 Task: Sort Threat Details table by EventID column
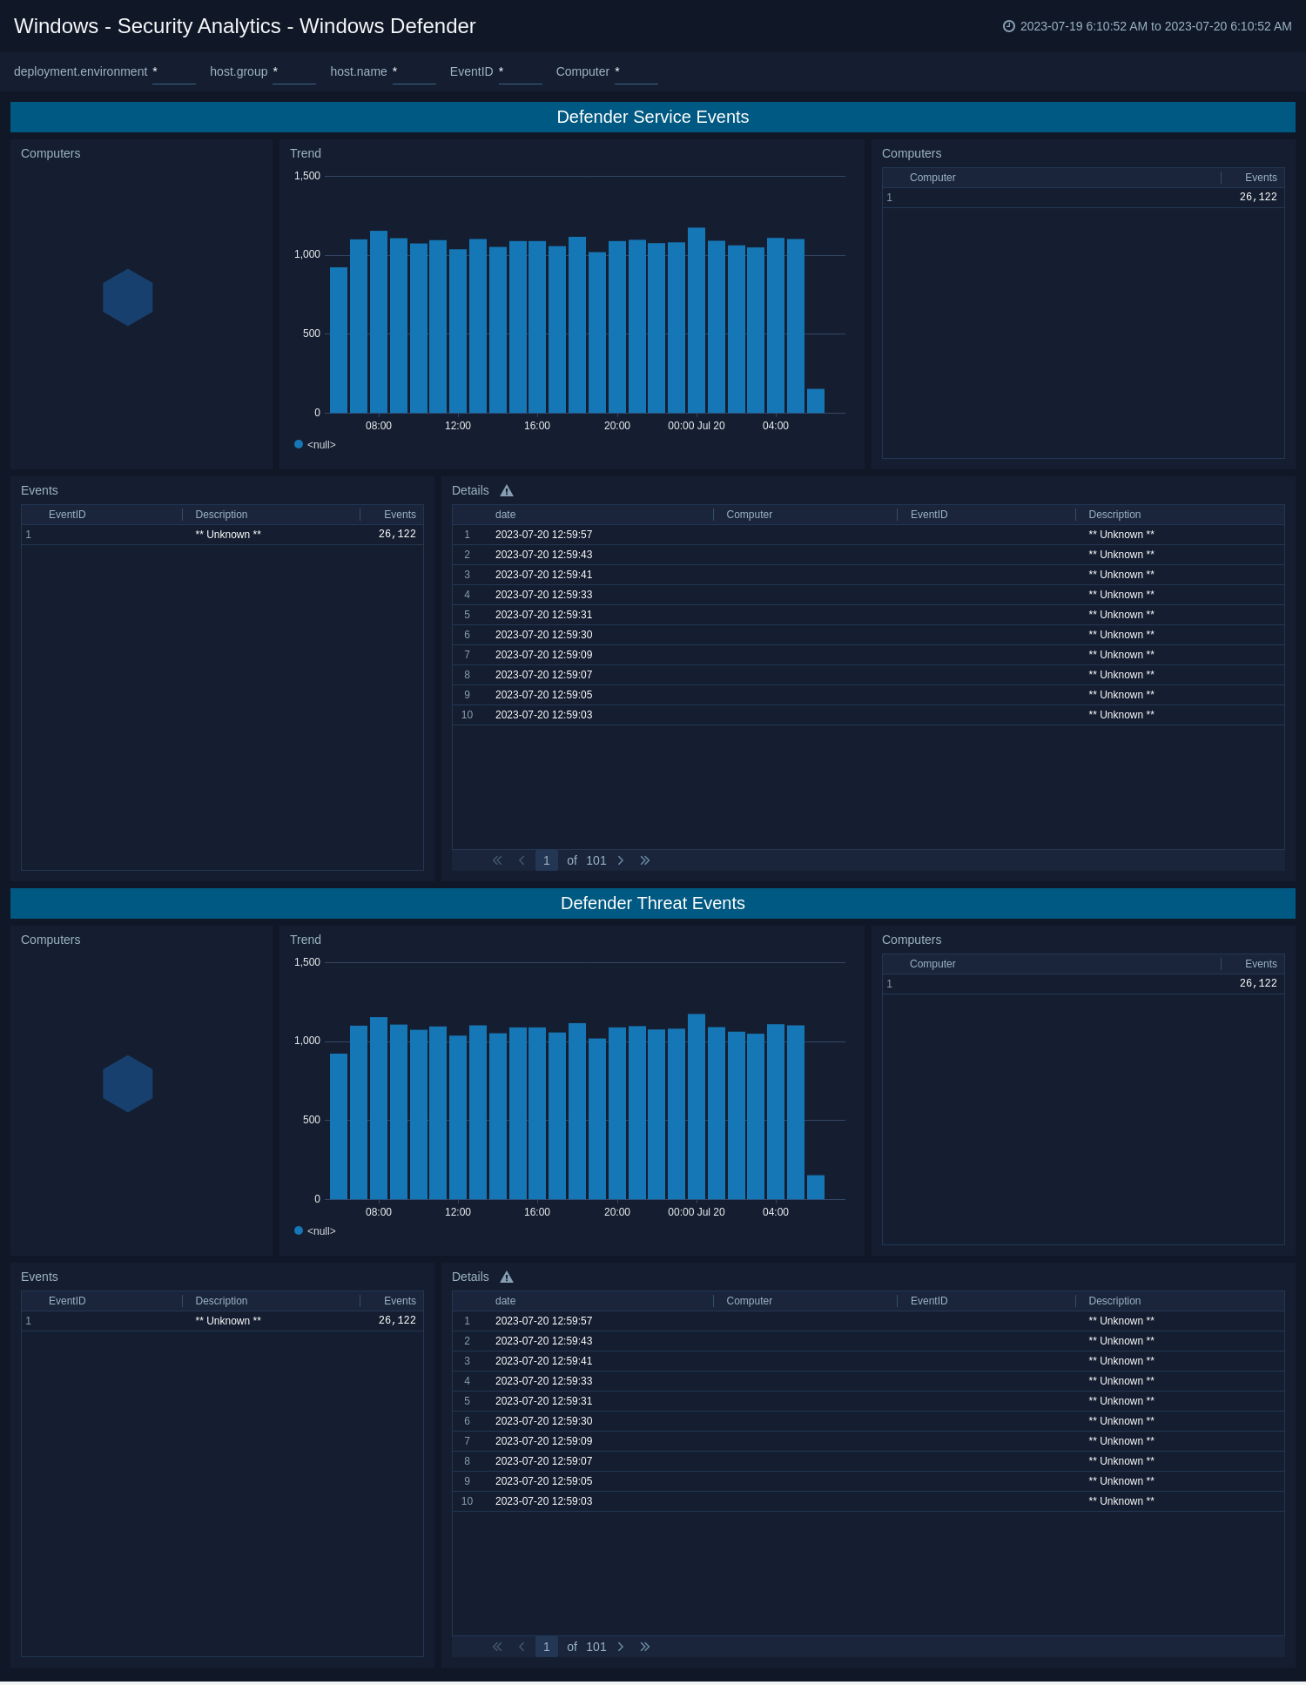coord(929,1301)
